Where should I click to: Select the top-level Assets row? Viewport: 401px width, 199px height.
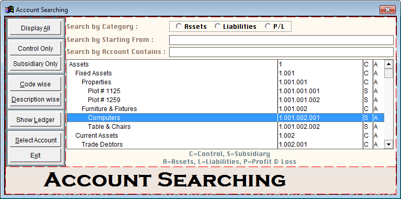pos(226,64)
